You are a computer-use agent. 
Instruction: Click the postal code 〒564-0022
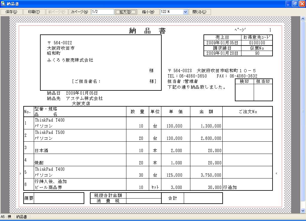click(60, 43)
